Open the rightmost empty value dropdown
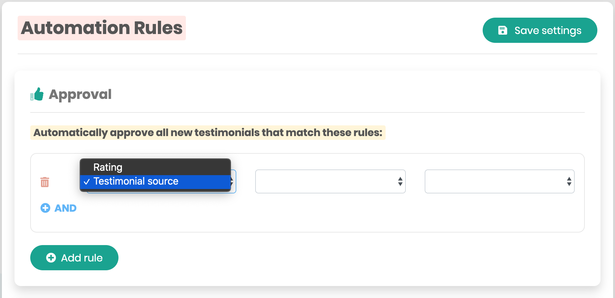 (499, 181)
